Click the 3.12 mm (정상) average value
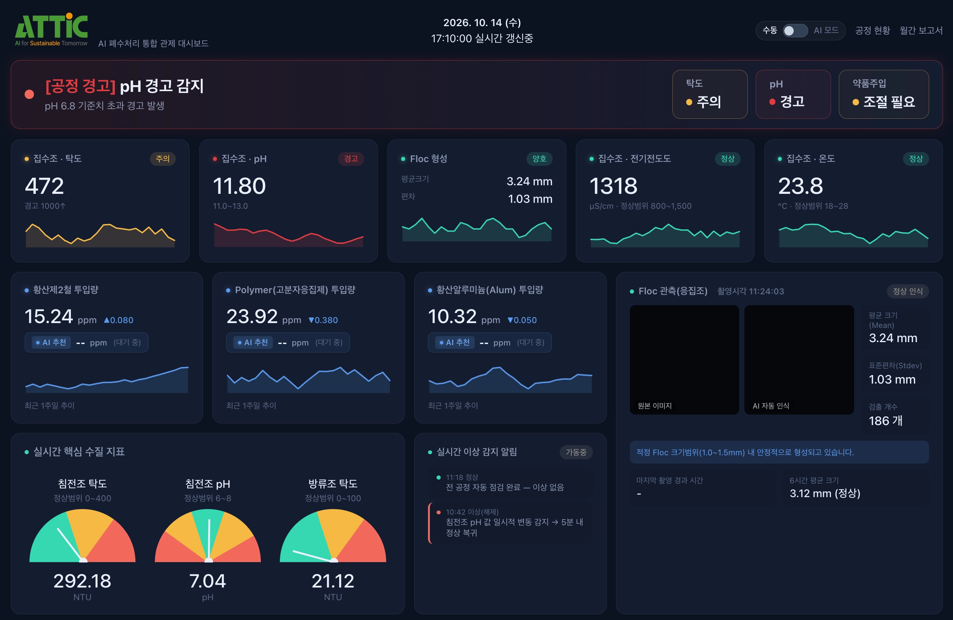This screenshot has width=953, height=620. (x=825, y=493)
